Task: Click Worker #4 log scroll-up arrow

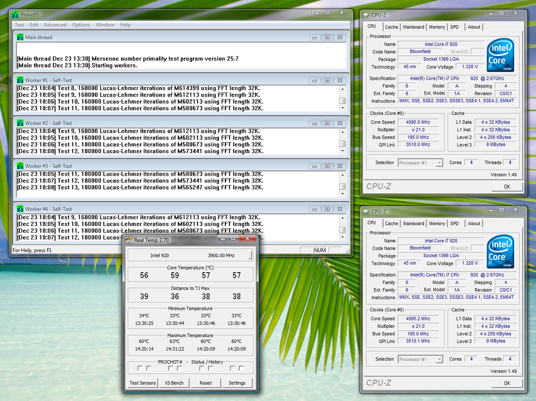Action: pos(343,218)
